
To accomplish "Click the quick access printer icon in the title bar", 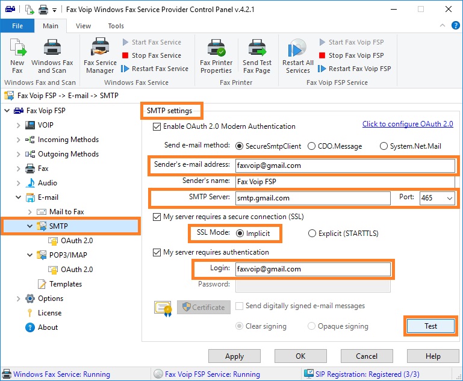I will [43, 10].
